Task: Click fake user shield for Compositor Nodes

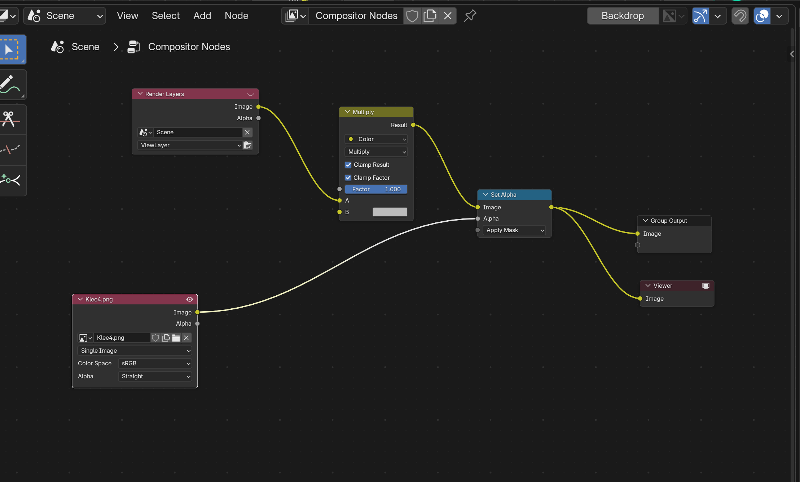Action: [x=412, y=16]
